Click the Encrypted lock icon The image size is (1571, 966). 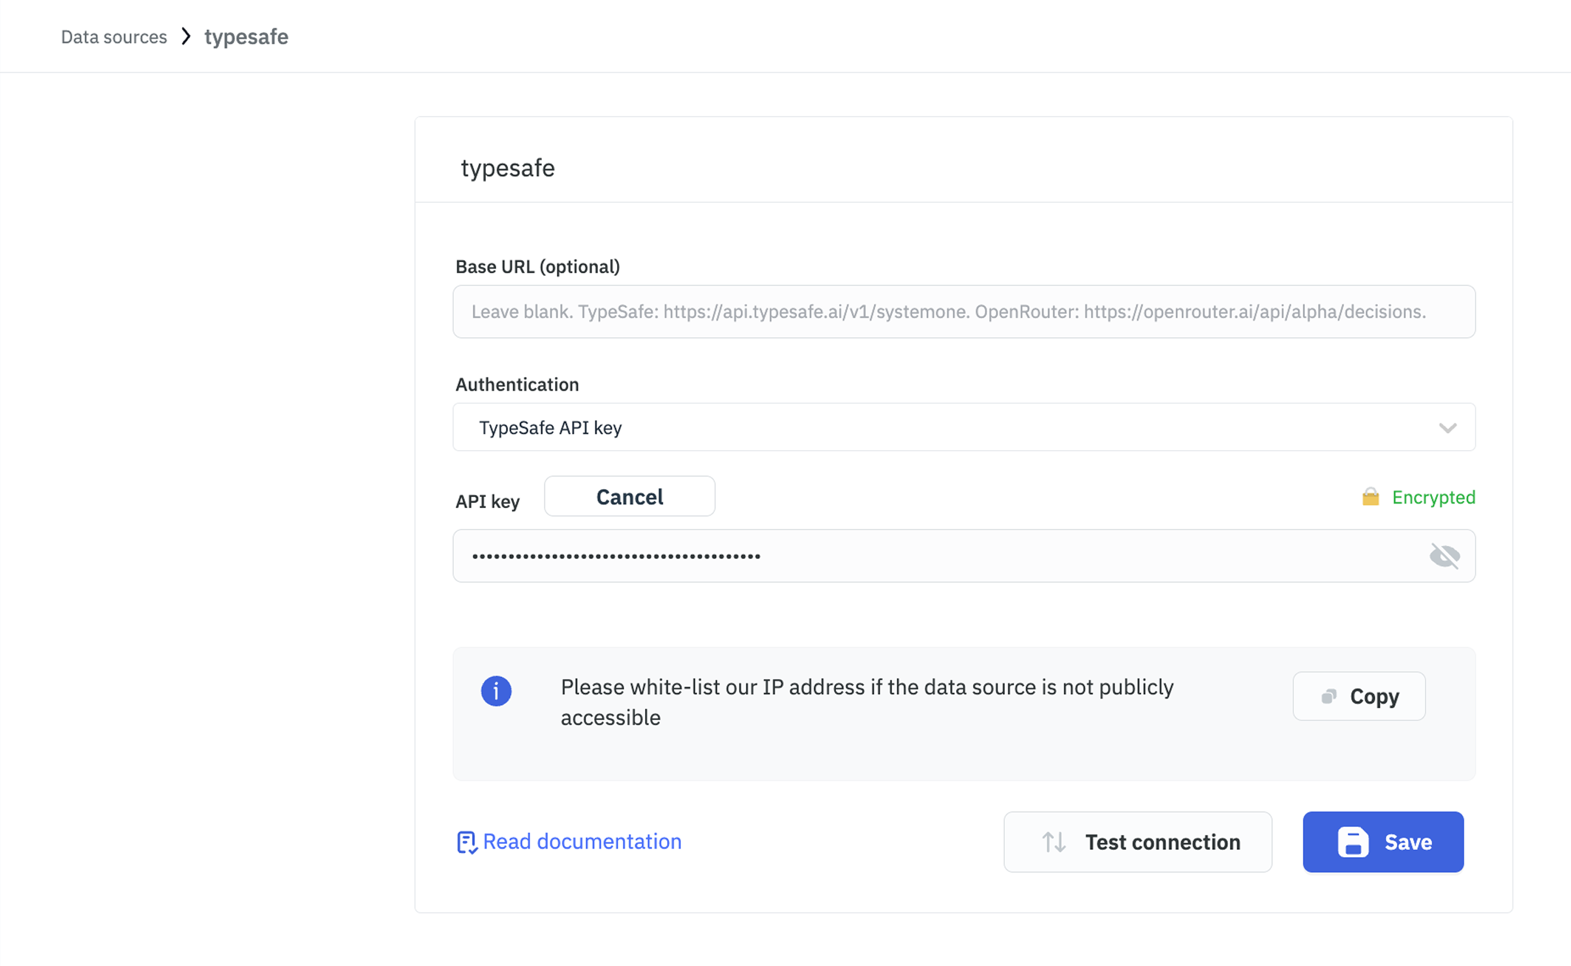click(1370, 496)
